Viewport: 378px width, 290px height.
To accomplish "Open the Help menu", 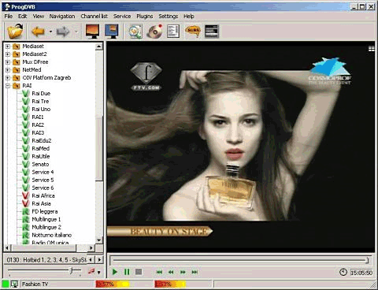I will (x=189, y=17).
